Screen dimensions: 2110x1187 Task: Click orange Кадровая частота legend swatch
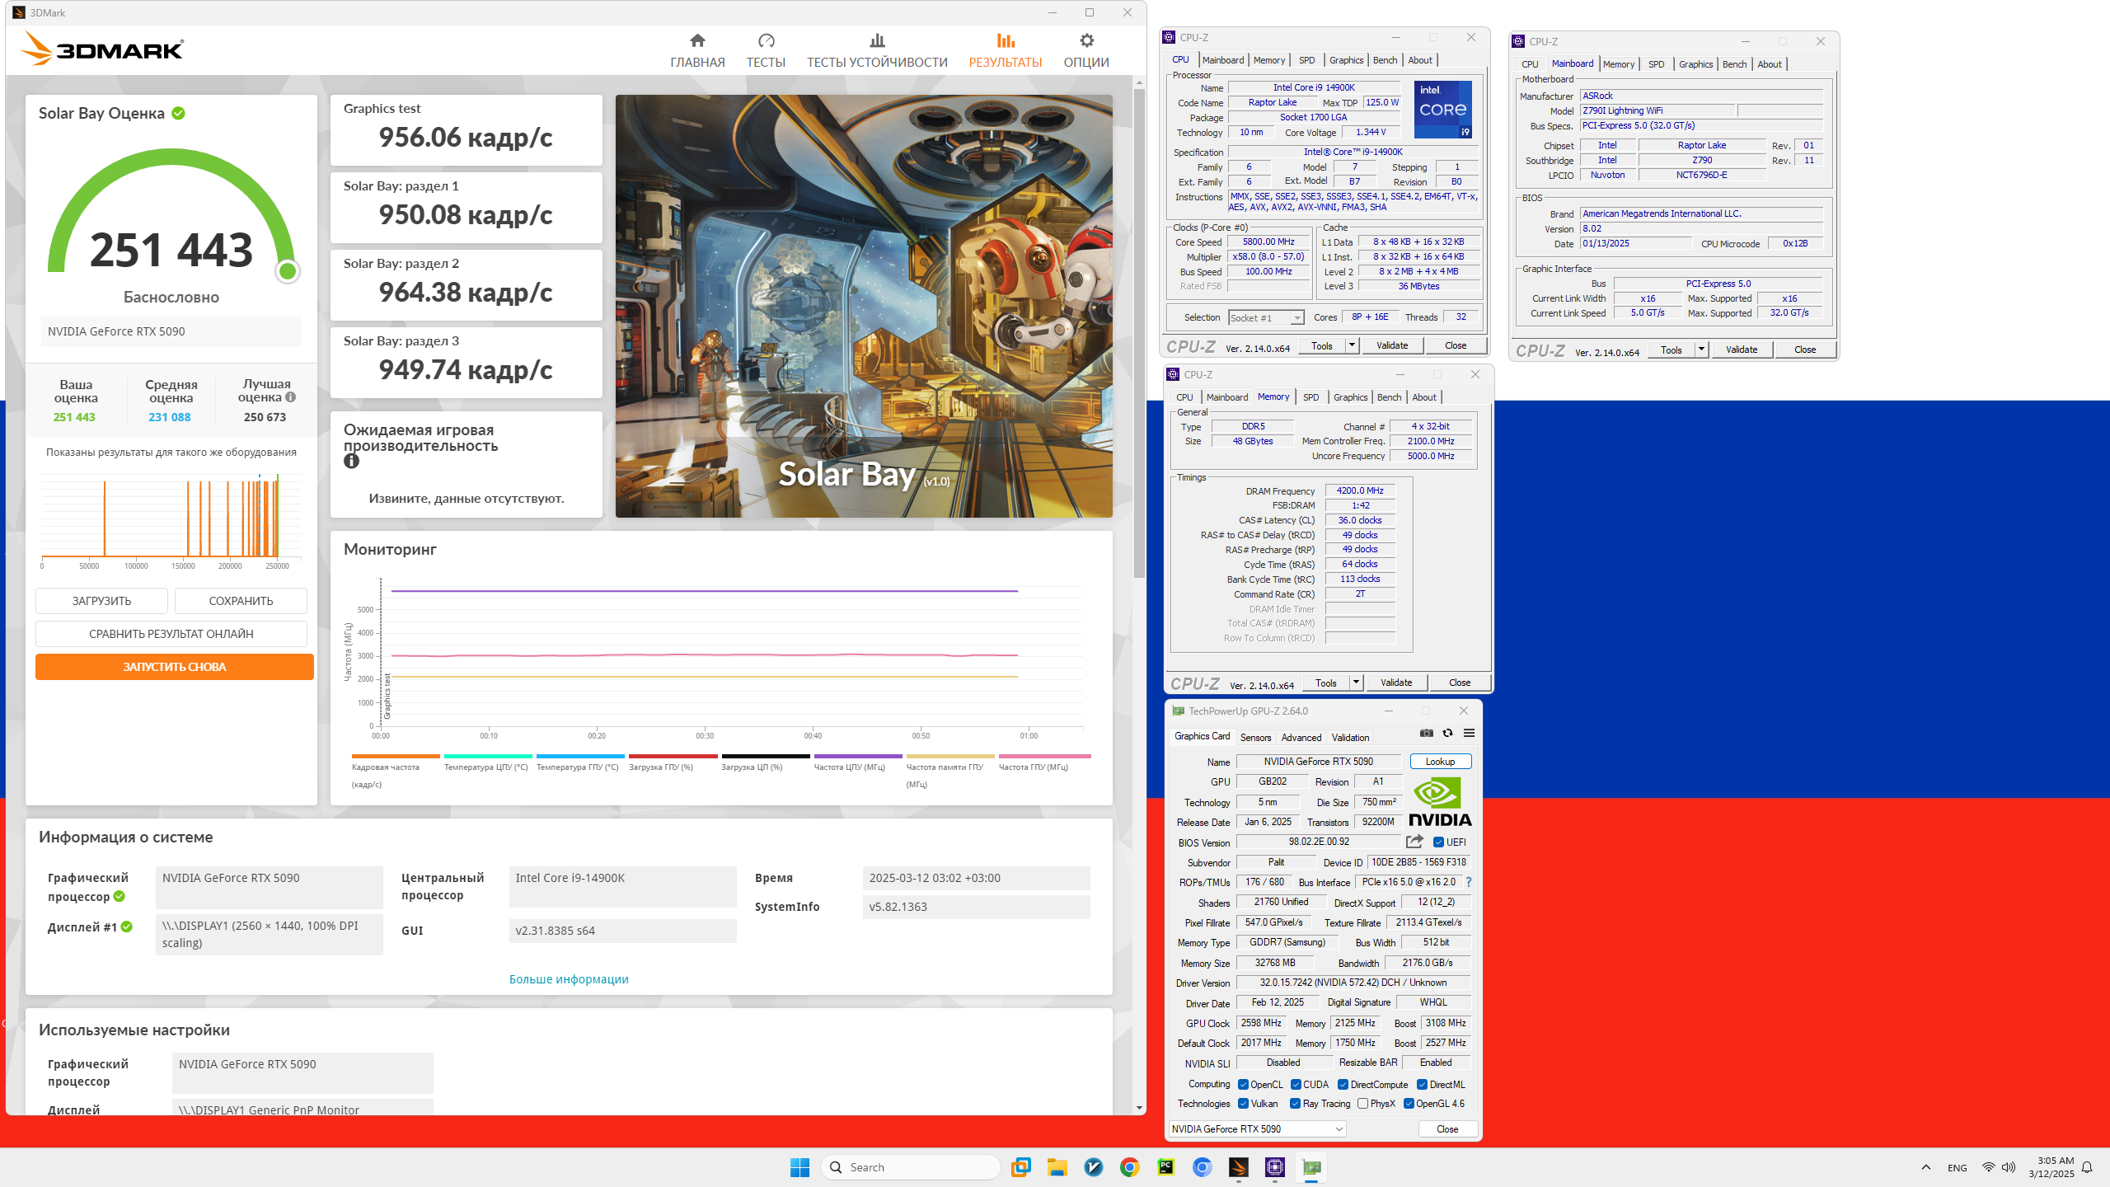(396, 756)
